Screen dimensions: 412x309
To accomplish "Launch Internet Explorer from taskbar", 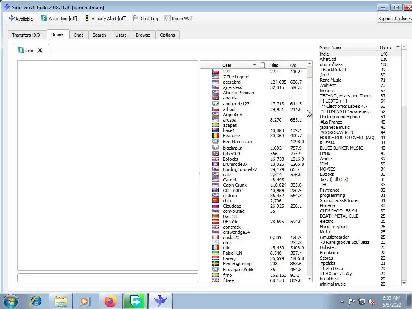I will (36, 301).
